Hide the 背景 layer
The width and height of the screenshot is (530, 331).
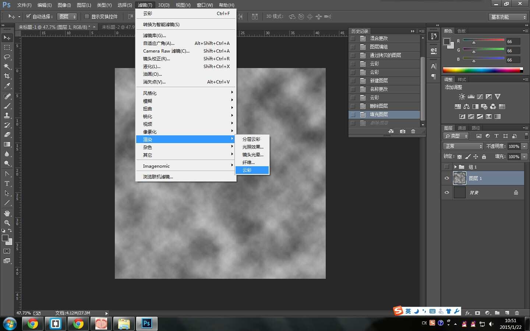point(447,193)
